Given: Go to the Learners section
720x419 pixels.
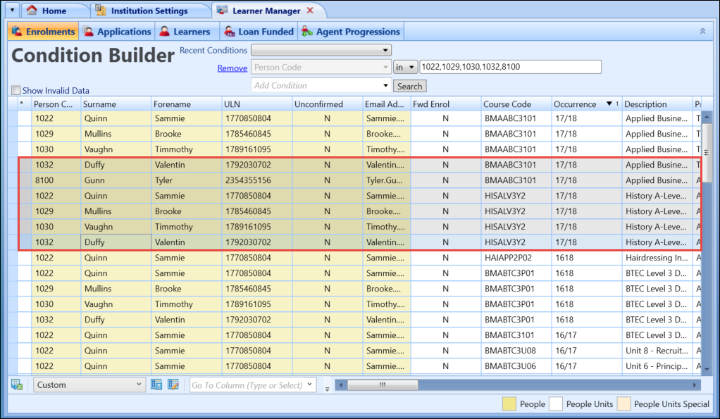Looking at the screenshot, I should (185, 32).
